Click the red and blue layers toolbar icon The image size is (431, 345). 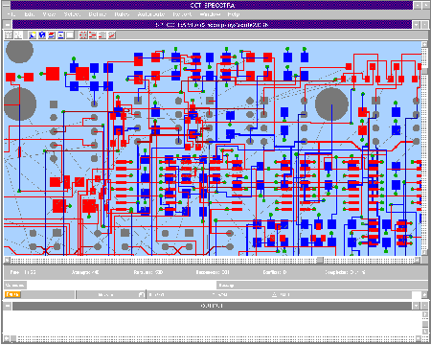tap(52, 35)
